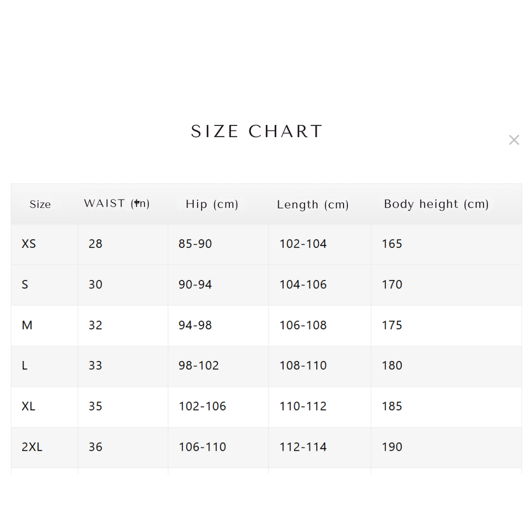Click the WAIST (in) column header
Image resolution: width=527 pixels, height=527 pixels.
[x=116, y=203]
